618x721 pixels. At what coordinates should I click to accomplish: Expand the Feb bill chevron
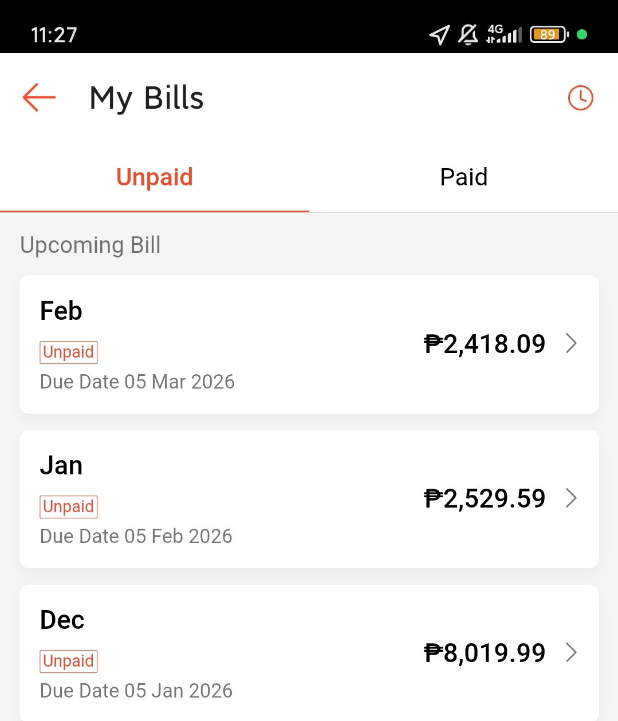[571, 343]
